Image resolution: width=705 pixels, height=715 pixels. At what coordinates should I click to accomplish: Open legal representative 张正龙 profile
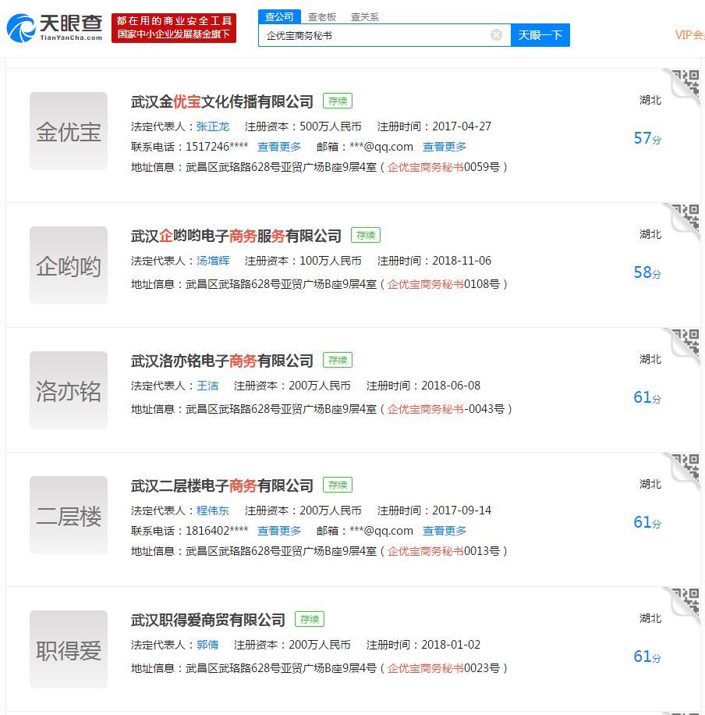(213, 126)
